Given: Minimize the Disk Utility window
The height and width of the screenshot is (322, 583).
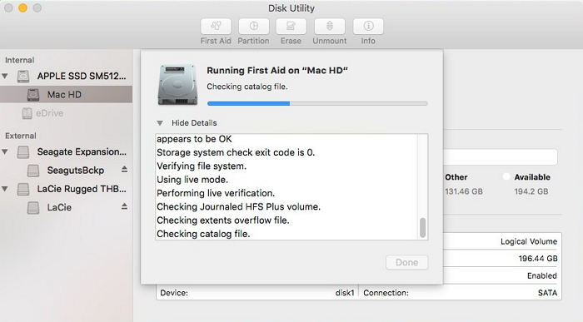Looking at the screenshot, I should coord(22,7).
